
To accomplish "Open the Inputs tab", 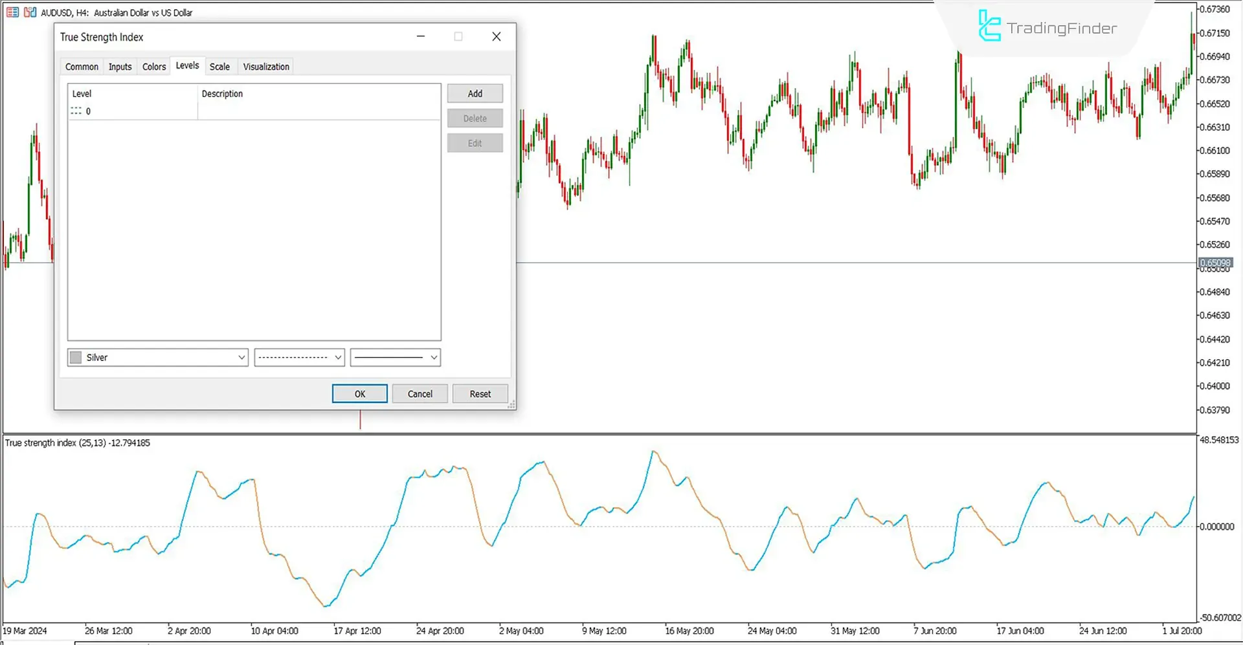I will tap(120, 66).
